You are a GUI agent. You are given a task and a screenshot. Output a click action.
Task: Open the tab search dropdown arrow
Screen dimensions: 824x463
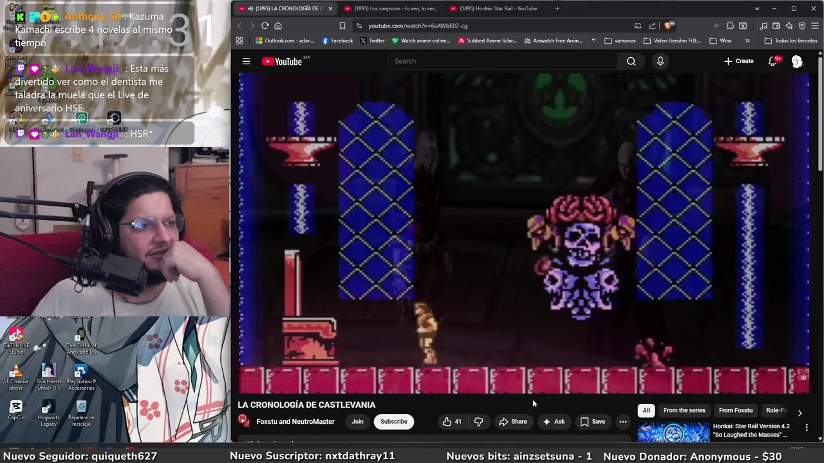tap(757, 8)
